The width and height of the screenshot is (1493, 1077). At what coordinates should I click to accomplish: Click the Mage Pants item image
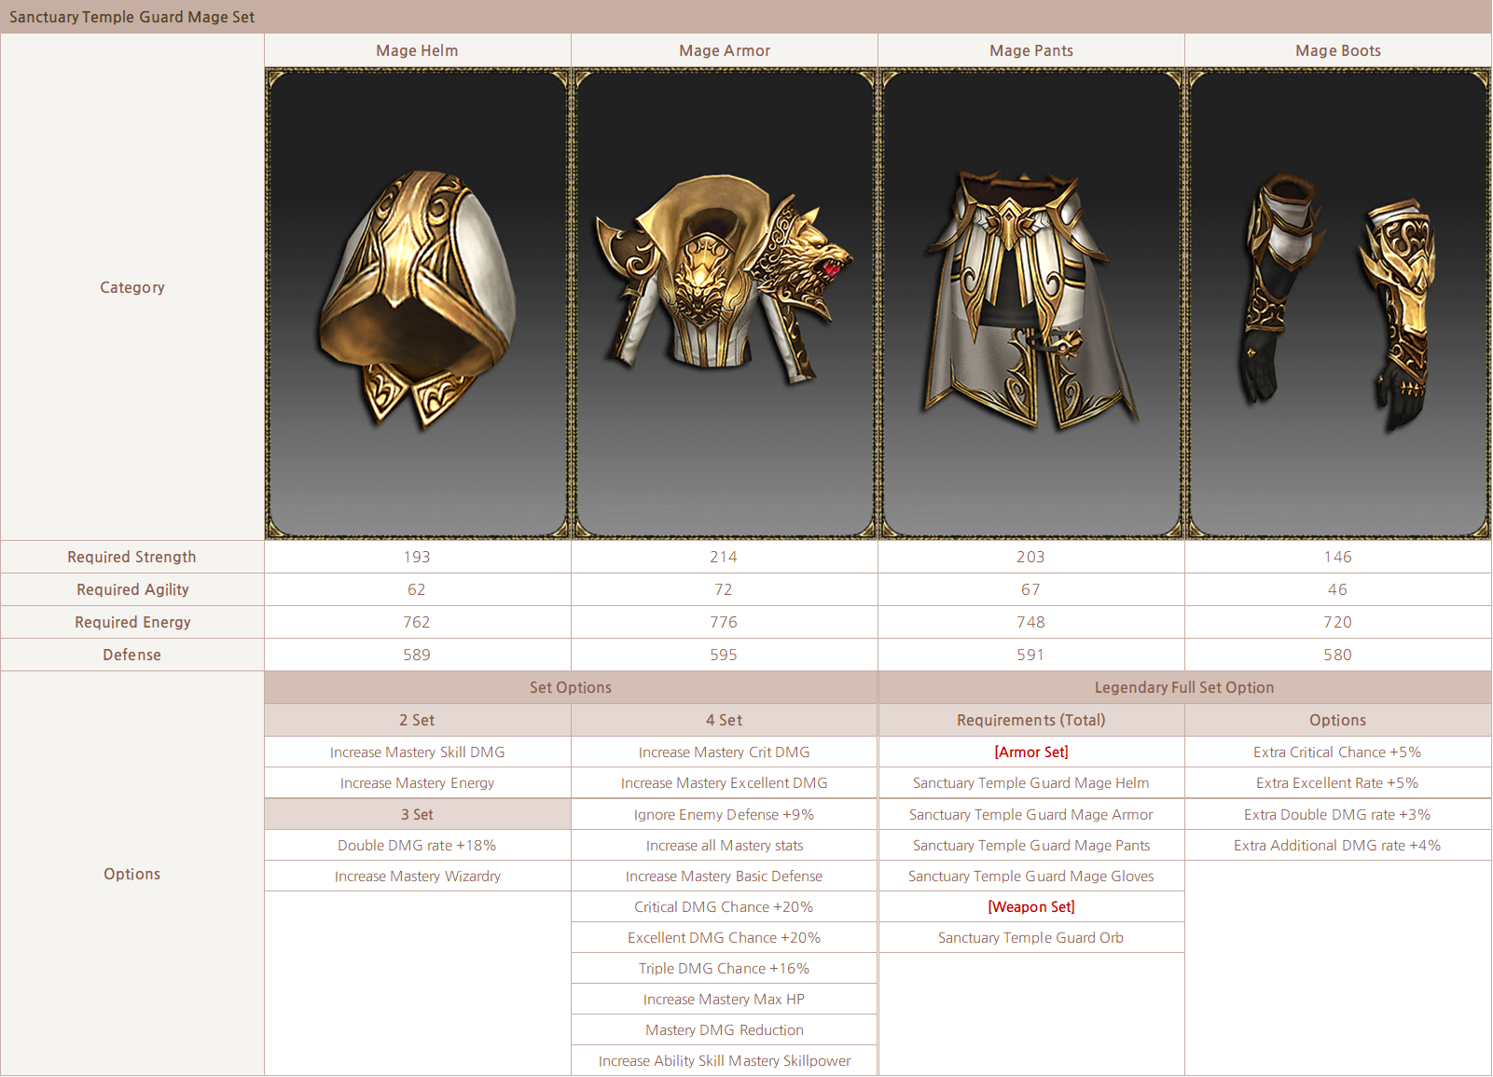1031,303
